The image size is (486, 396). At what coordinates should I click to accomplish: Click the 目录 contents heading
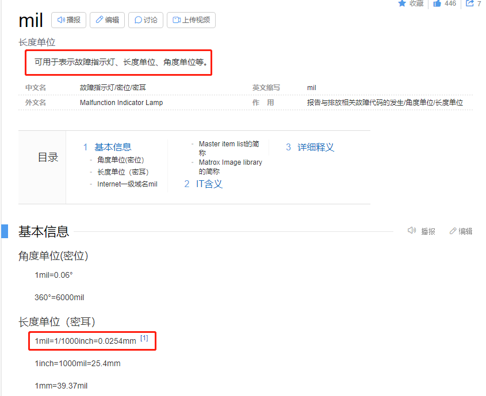(x=48, y=157)
